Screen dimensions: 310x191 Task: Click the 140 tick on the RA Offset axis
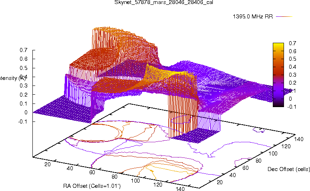click(180, 189)
